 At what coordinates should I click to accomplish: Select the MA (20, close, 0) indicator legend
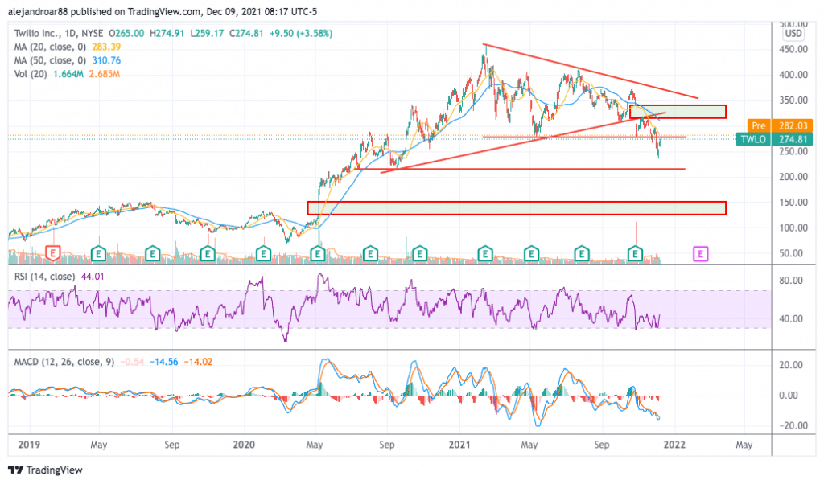coord(50,47)
